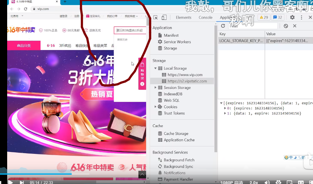The width and height of the screenshot is (313, 184).
Task: Collapse the parsed value array root arrow
Action: click(x=221, y=103)
